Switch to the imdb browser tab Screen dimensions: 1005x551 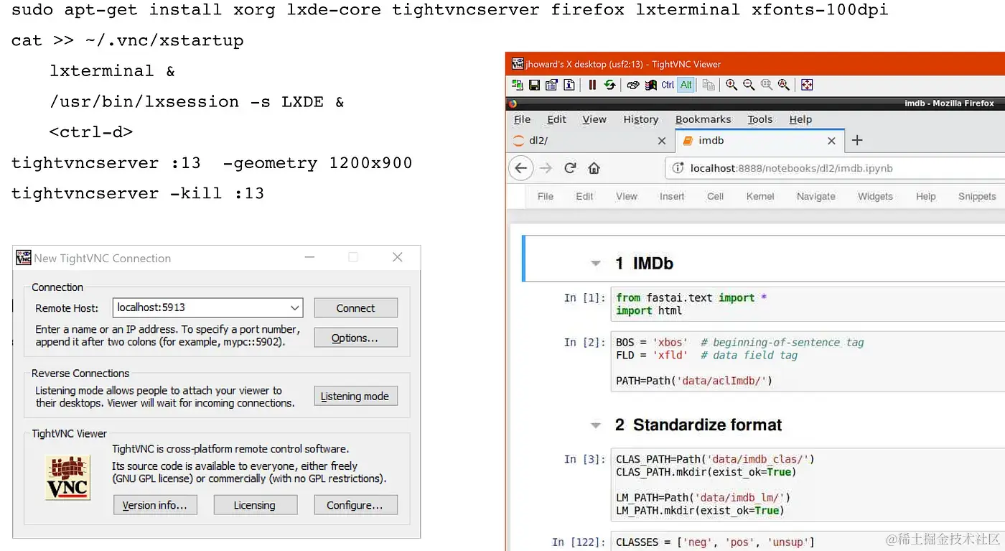(759, 141)
